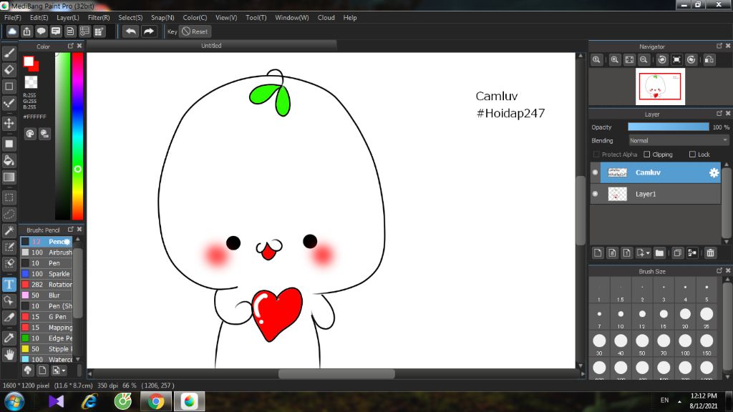Click the transparent color swatch
This screenshot has height=412, width=733.
click(31, 82)
